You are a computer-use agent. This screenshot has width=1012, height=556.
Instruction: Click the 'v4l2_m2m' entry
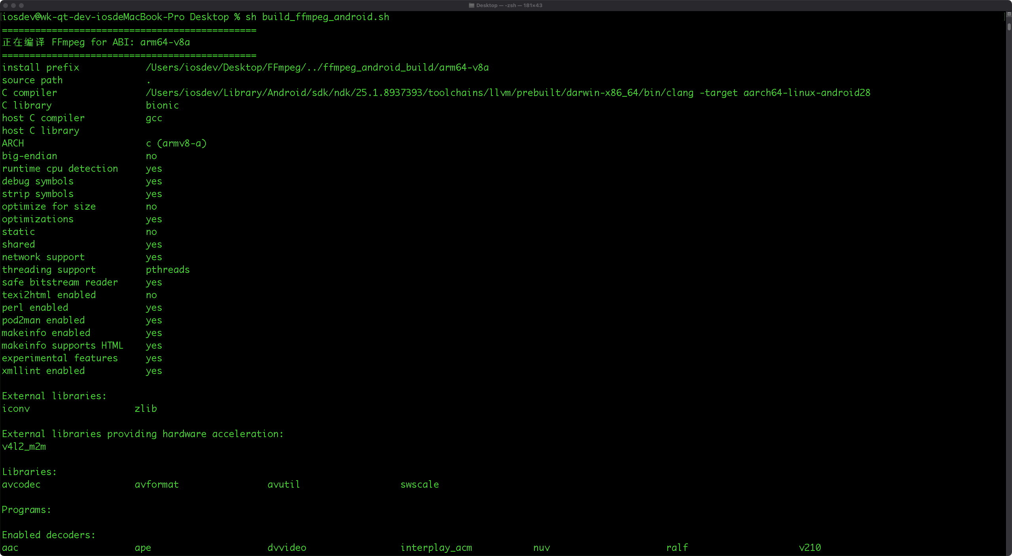click(x=24, y=447)
